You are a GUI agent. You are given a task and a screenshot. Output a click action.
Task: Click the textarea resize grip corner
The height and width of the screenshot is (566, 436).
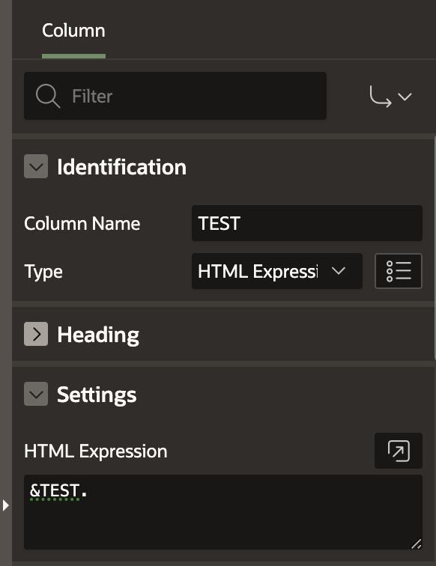point(416,544)
